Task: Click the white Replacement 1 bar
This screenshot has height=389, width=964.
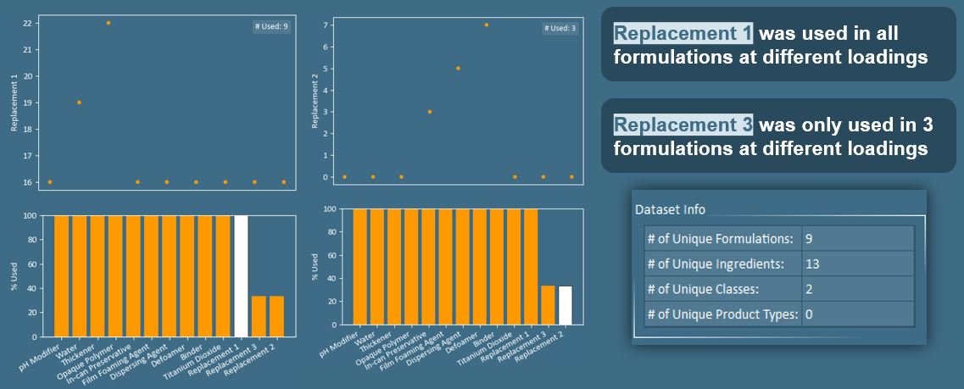Action: click(x=241, y=276)
